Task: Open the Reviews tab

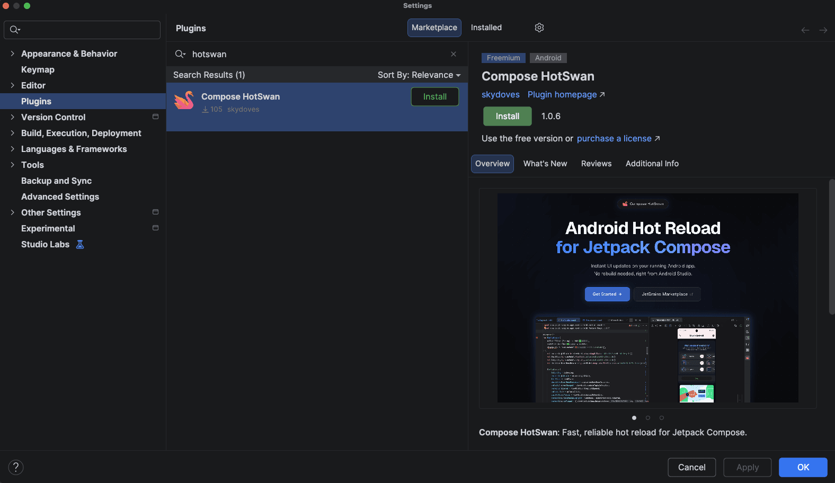Action: 596,164
